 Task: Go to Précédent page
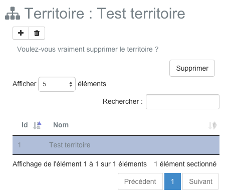[x=140, y=181]
